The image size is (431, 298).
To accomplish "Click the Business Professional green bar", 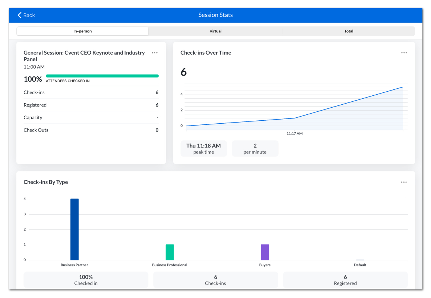I will 169,252.
